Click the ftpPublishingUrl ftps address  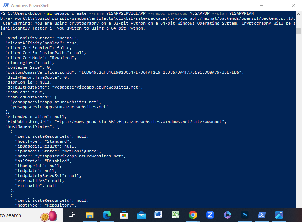pos(140,122)
